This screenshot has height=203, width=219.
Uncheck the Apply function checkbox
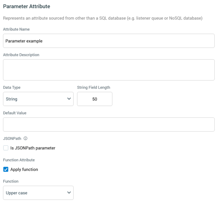click(6, 169)
